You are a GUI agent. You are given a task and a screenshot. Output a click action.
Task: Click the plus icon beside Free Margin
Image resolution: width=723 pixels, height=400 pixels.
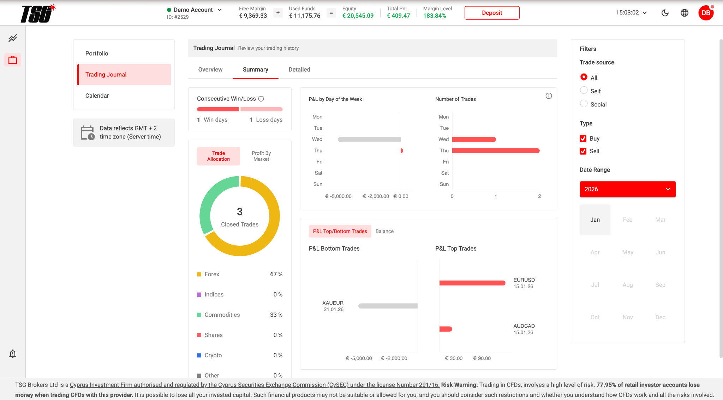click(x=278, y=13)
